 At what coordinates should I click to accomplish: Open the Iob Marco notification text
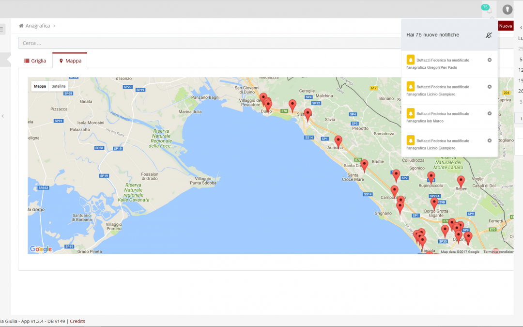(438, 117)
